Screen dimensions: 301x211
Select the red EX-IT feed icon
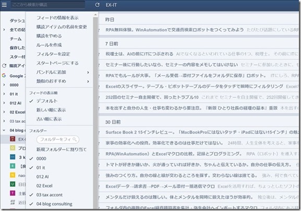pos(13,139)
